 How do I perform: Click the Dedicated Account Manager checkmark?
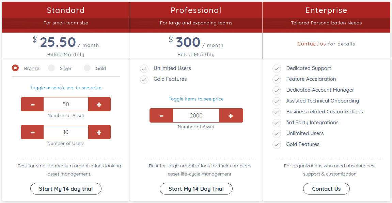coord(277,90)
